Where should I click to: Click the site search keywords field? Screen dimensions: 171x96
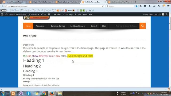tap(126, 26)
